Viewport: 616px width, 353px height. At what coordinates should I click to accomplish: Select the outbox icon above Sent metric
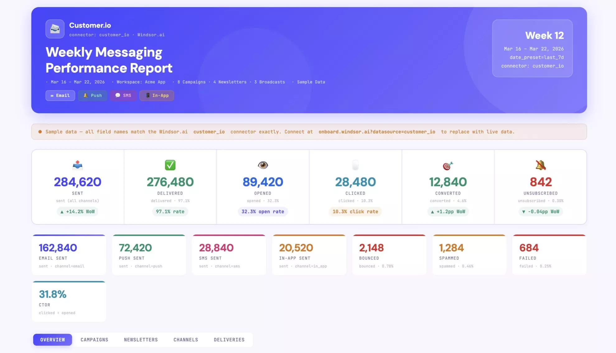(77, 166)
